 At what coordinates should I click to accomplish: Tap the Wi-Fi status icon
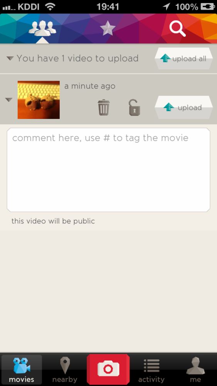point(50,7)
